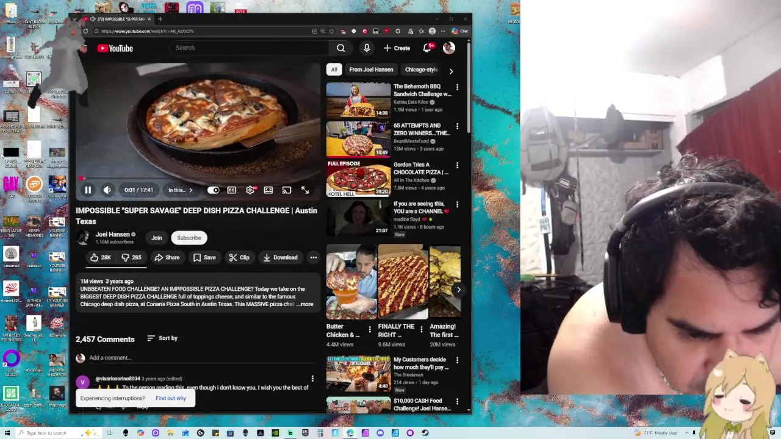Open Windows Start menu
The image size is (781, 439).
pyautogui.click(x=7, y=433)
